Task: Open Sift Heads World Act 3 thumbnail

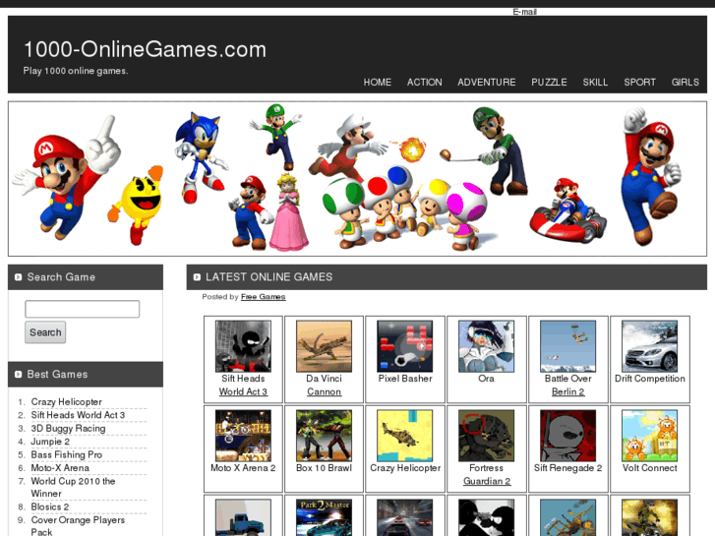Action: pyautogui.click(x=243, y=346)
